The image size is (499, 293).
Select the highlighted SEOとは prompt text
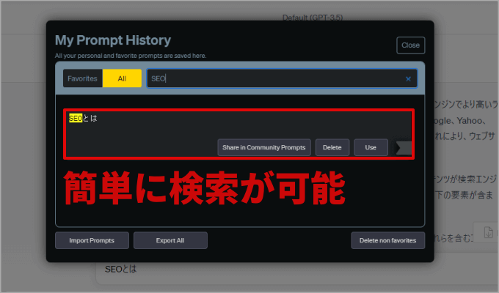(83, 118)
